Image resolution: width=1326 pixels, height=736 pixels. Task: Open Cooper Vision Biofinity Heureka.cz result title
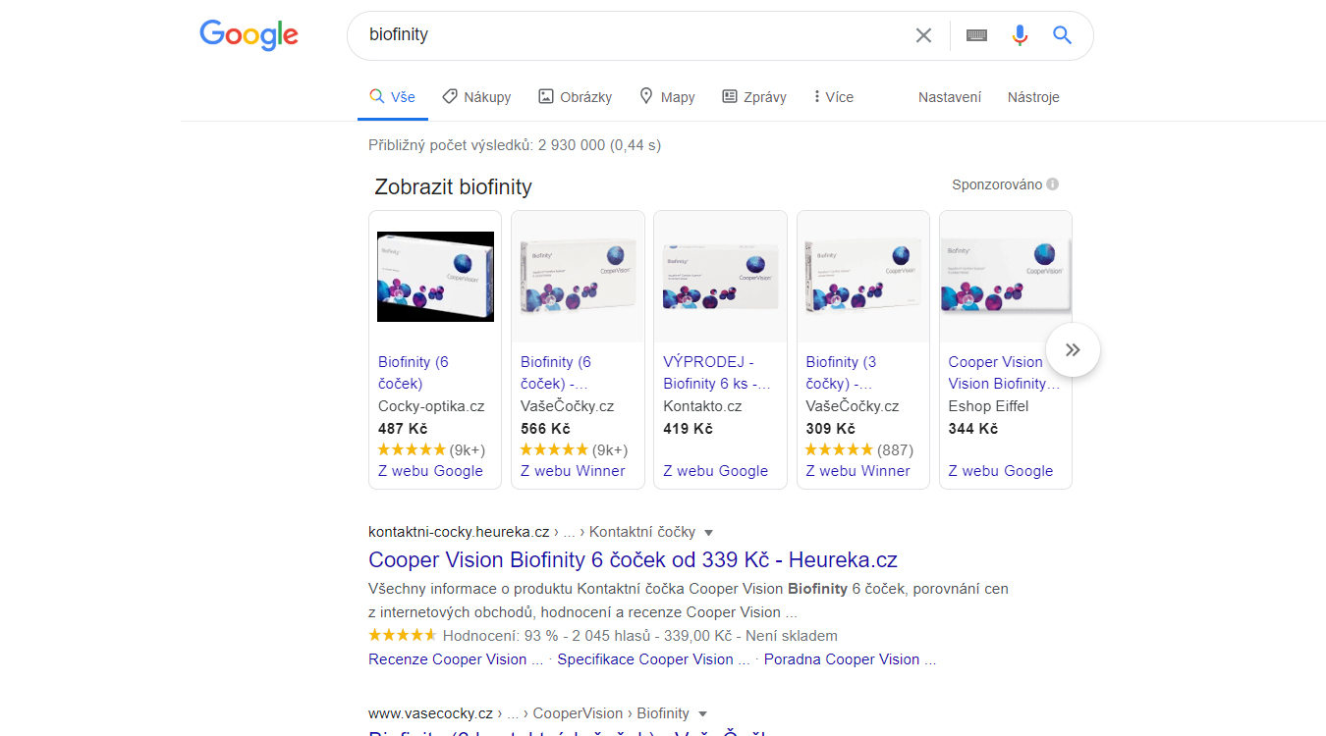[x=633, y=560]
